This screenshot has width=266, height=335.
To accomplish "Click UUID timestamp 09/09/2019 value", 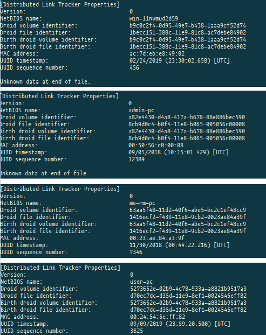I will [180, 324].
